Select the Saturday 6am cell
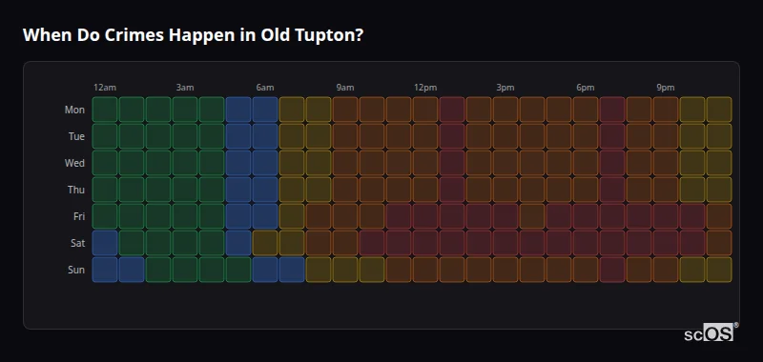763x362 pixels. point(265,243)
